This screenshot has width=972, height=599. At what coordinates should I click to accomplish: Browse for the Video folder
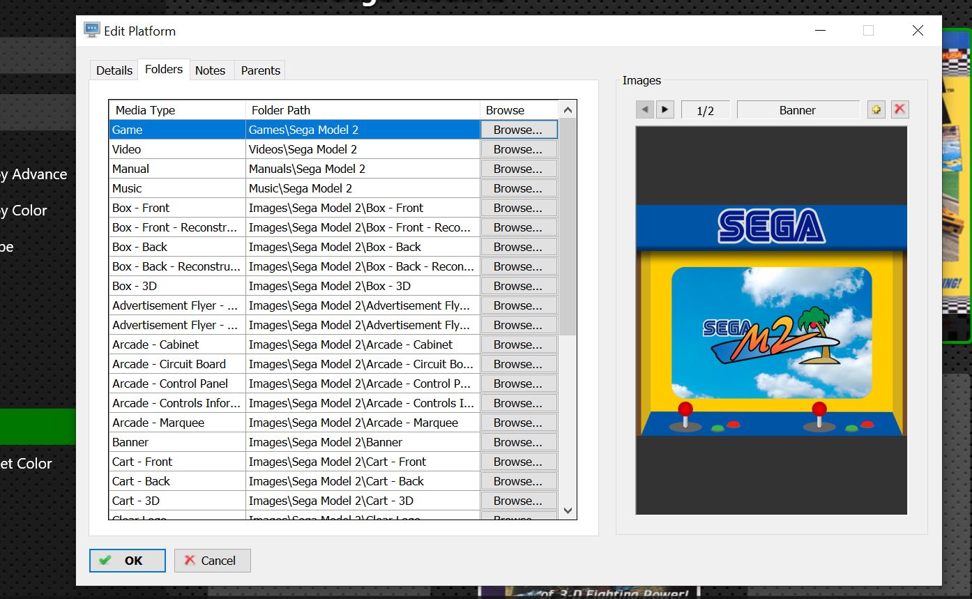518,149
